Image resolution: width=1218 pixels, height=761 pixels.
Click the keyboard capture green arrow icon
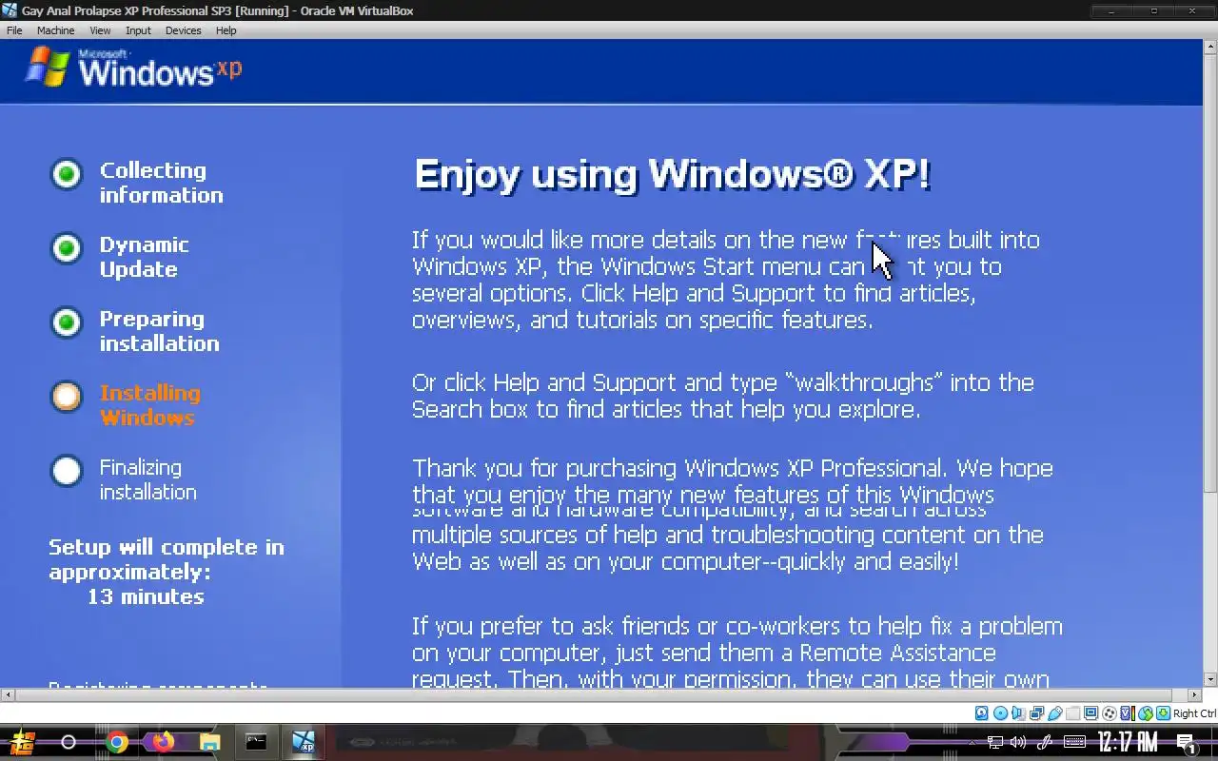[1163, 713]
